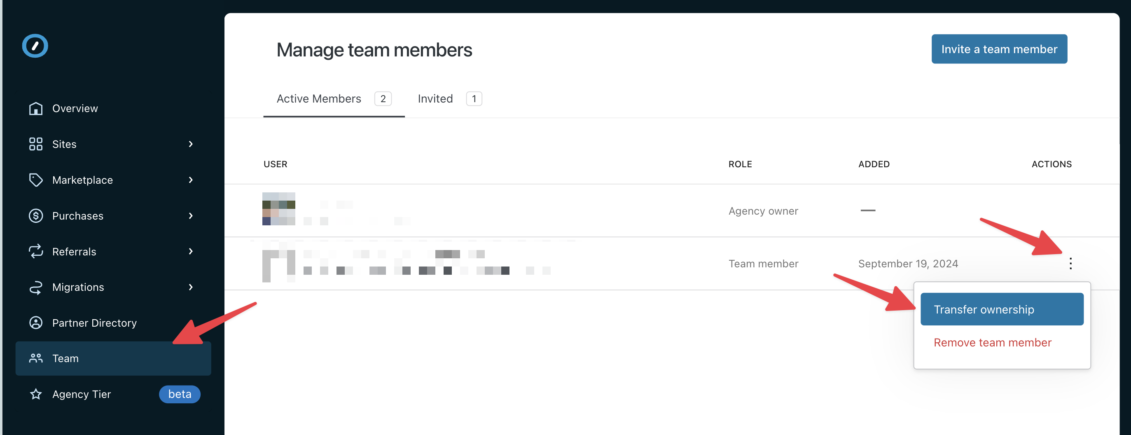Viewport: 1131px width, 435px height.
Task: Click the Sites grid icon
Action: coord(35,144)
